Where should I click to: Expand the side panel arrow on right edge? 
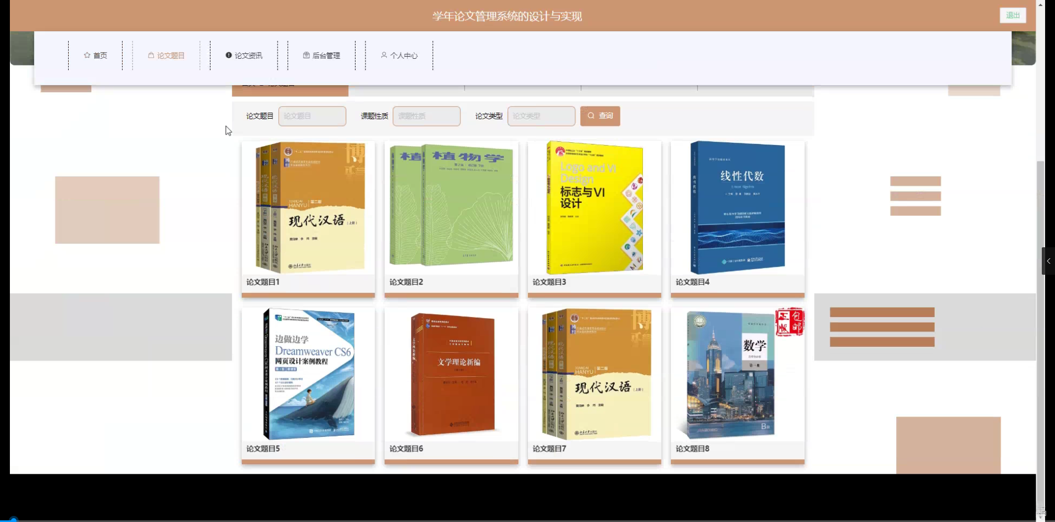click(1048, 261)
